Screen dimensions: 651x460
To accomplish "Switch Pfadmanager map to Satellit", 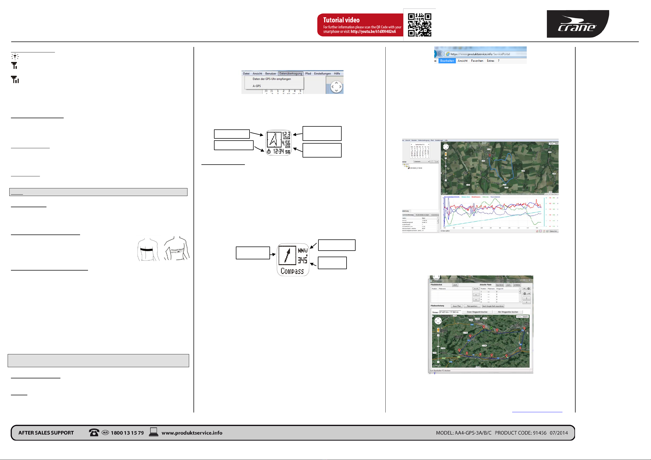I will pyautogui.click(x=525, y=317).
